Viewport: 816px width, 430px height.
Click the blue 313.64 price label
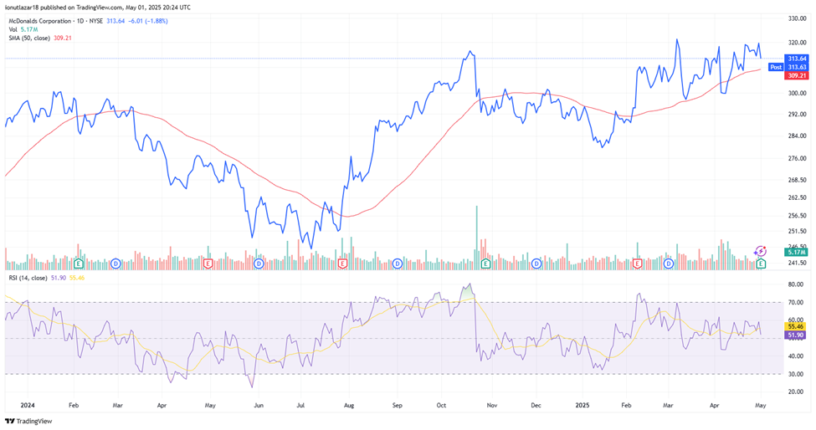coord(797,59)
